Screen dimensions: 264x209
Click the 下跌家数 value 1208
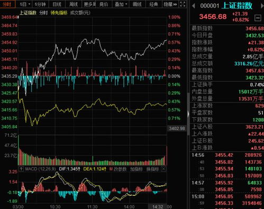point(258,120)
